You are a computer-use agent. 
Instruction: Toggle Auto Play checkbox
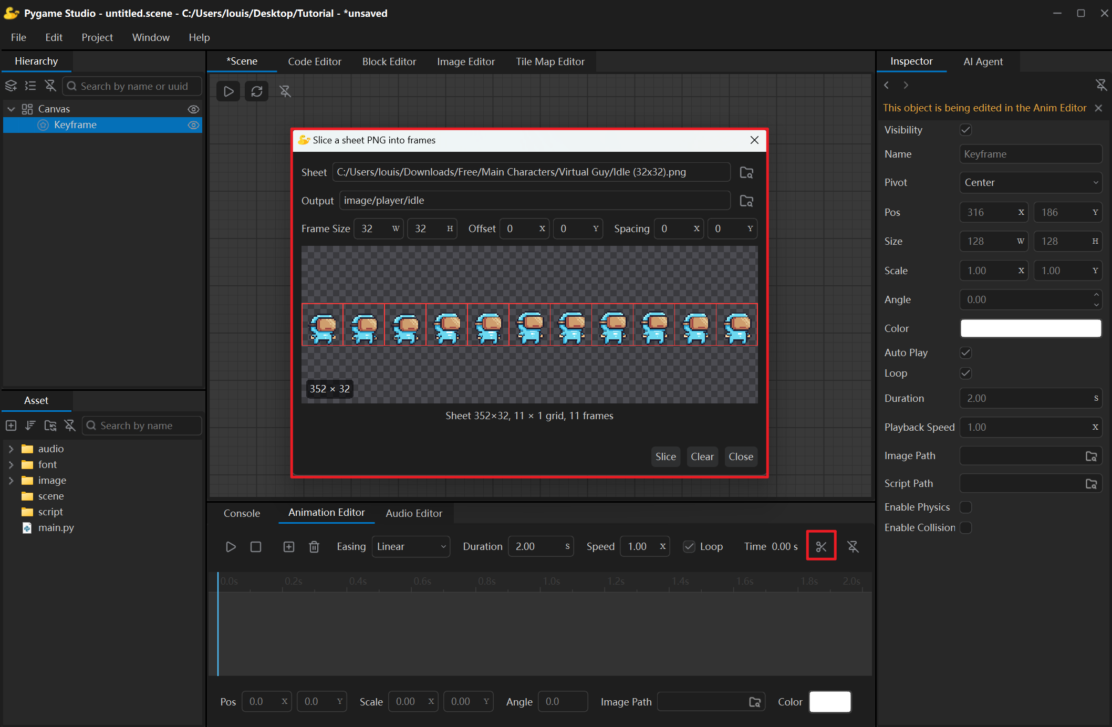[965, 352]
